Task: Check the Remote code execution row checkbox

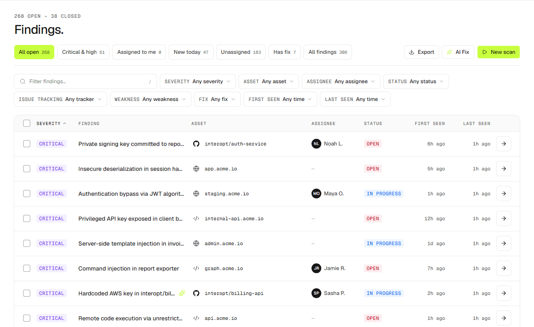Action: (x=27, y=318)
